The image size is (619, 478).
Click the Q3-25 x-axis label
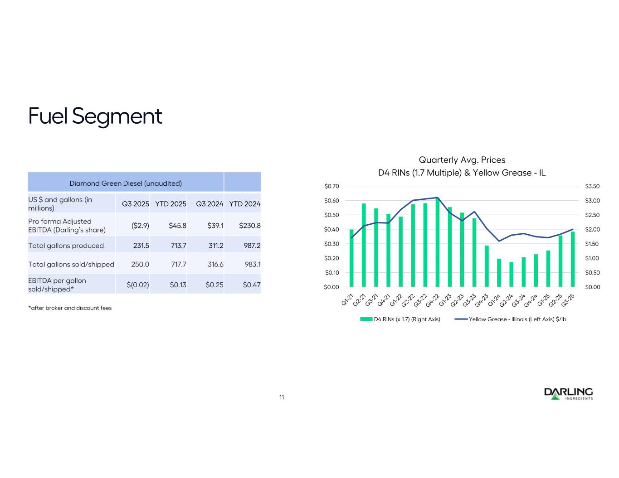[x=568, y=299]
